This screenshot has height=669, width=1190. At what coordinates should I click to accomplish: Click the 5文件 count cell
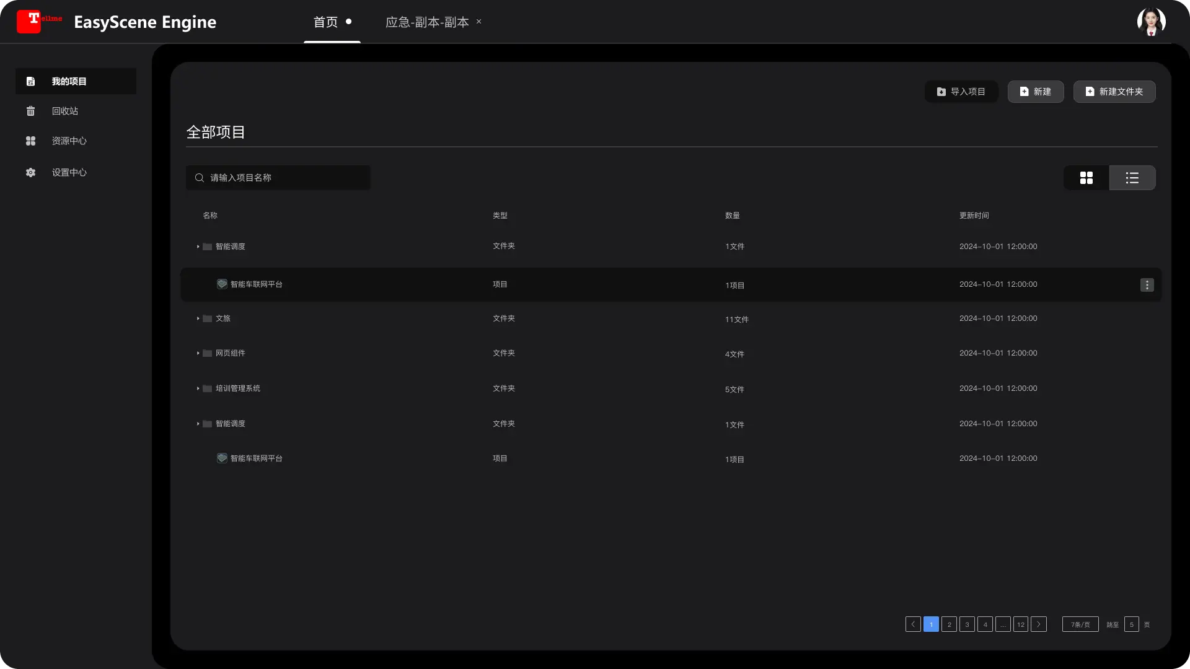(x=734, y=390)
